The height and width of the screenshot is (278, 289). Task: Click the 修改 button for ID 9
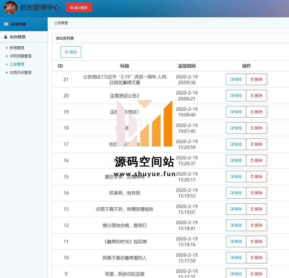(236, 273)
